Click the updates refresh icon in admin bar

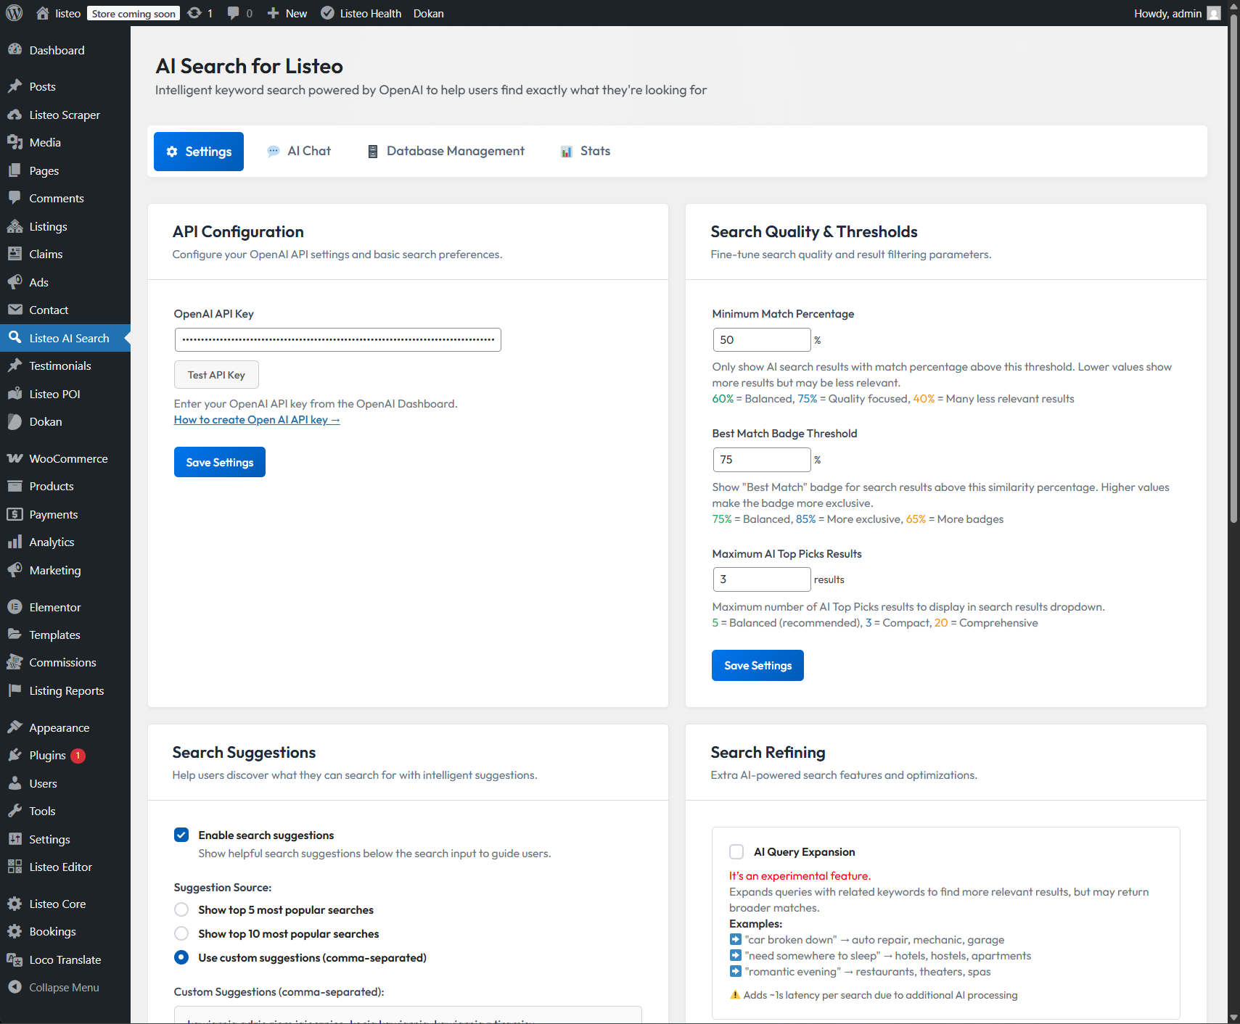tap(194, 13)
